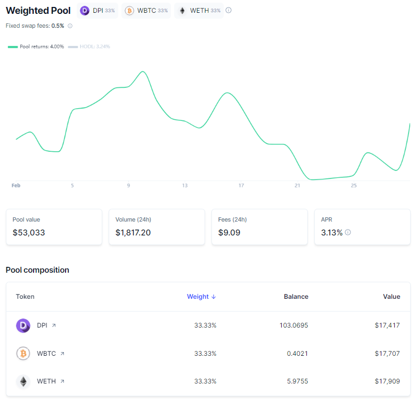Viewport: 416px width, 400px height.
Task: Click the APR 3.13% card
Action: [x=362, y=227]
